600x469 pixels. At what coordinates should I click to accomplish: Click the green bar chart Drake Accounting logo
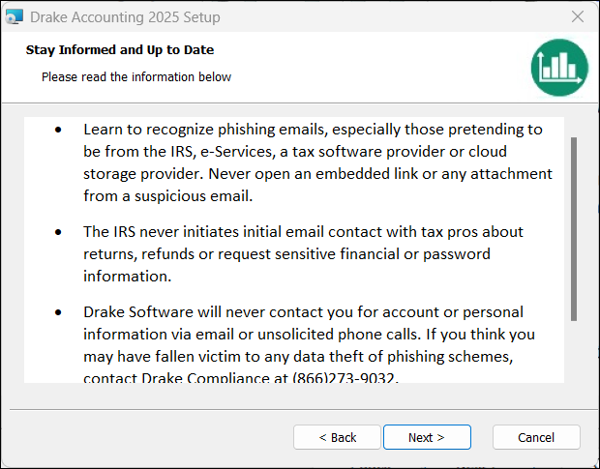point(559,68)
